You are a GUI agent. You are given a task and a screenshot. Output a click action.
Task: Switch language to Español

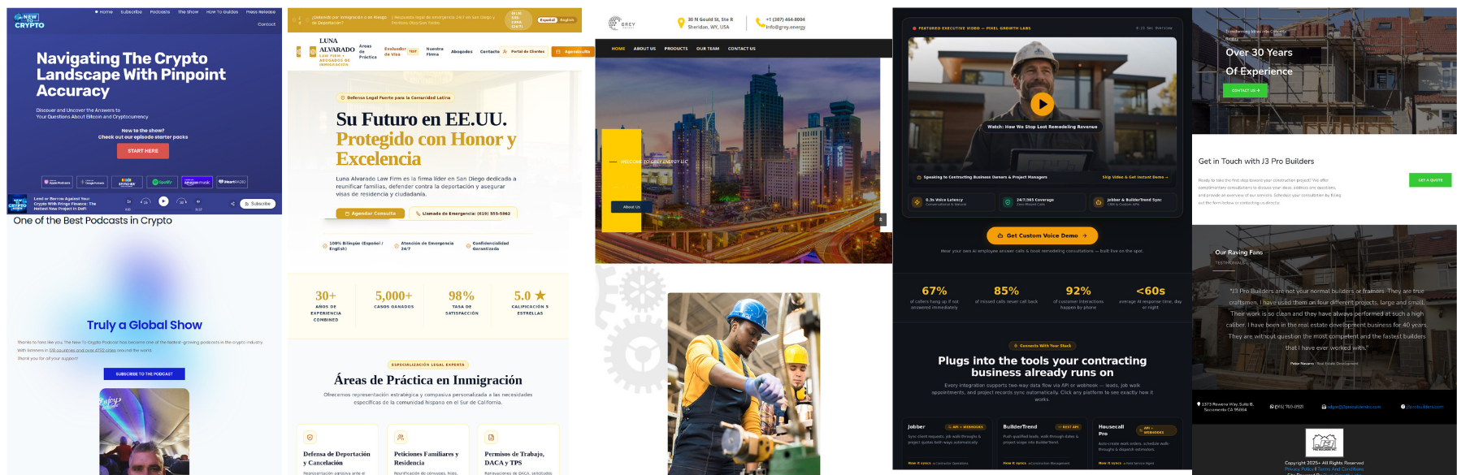point(548,19)
